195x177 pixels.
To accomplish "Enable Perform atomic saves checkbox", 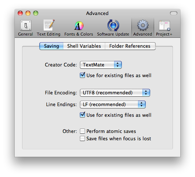I will [82, 131].
